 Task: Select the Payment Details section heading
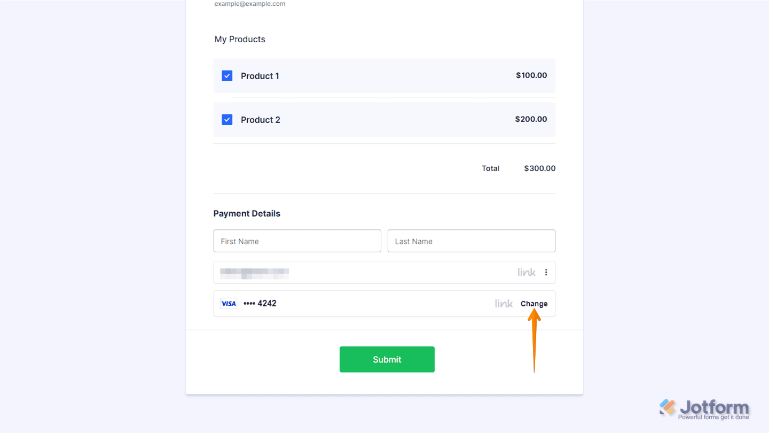coord(247,213)
